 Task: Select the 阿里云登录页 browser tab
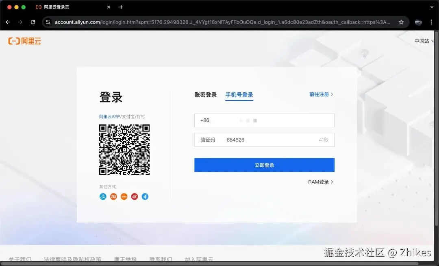[x=73, y=7]
